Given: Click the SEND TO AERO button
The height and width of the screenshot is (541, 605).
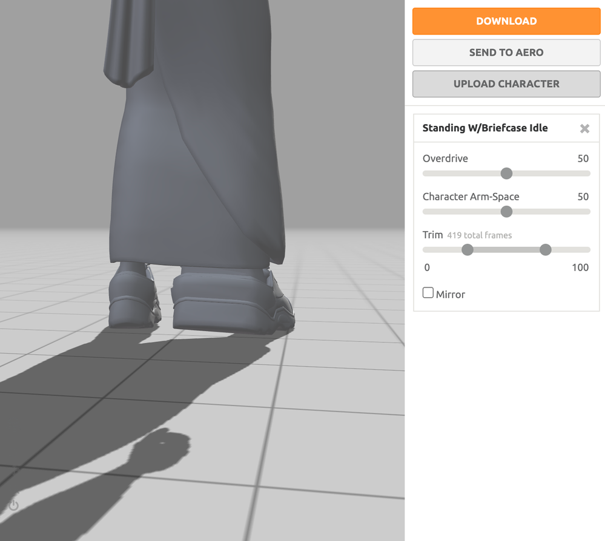Looking at the screenshot, I should [506, 53].
